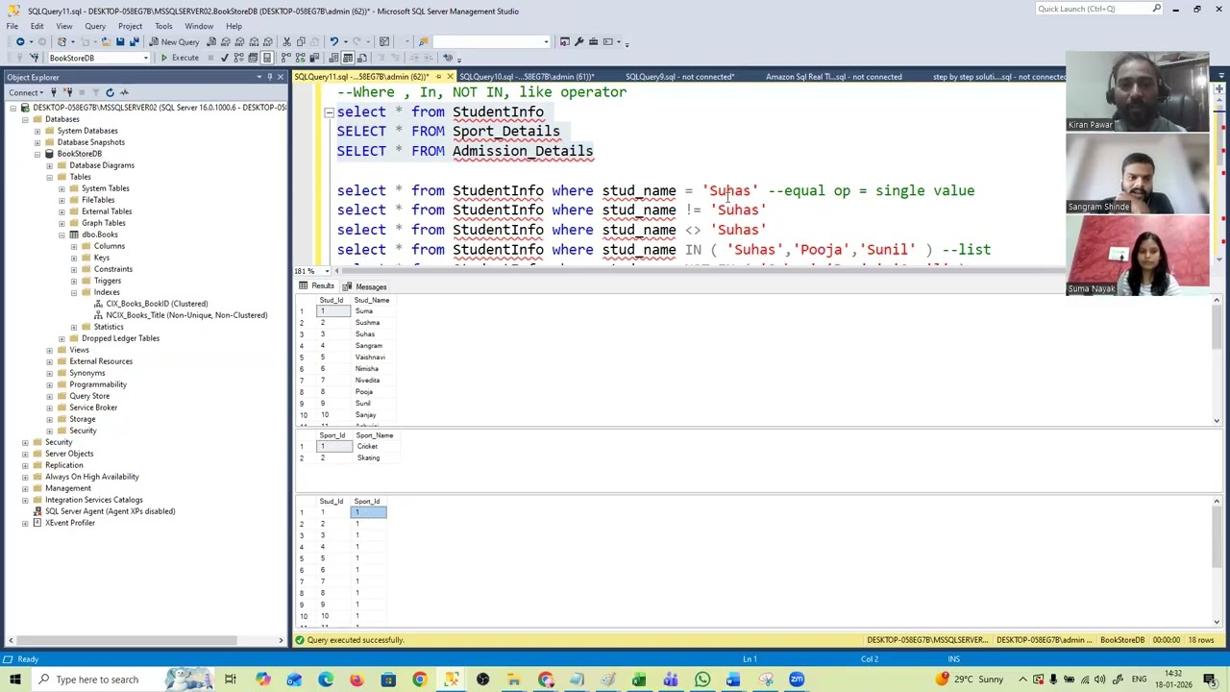Screen dimensions: 1230x692
Task: Collapse the select StudentInfo code region
Action: point(329,112)
